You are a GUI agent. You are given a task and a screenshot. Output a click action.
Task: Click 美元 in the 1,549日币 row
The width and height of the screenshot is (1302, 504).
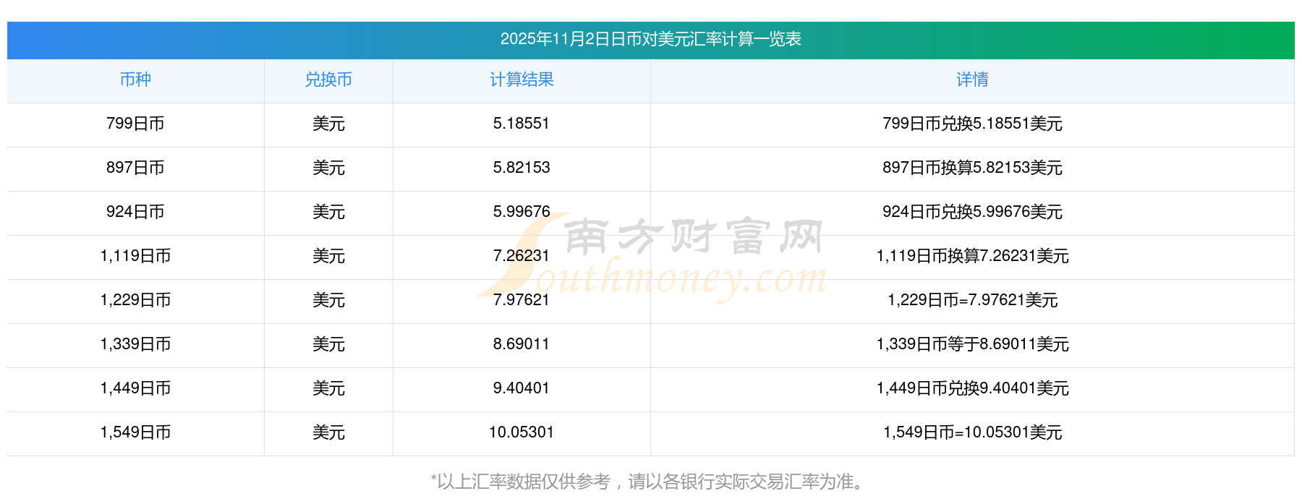pyautogui.click(x=328, y=432)
